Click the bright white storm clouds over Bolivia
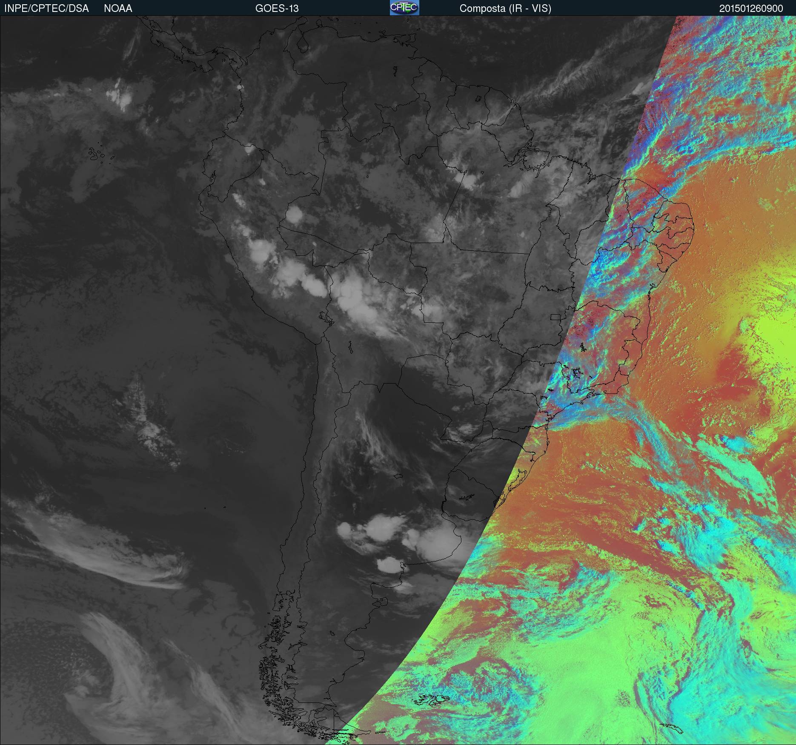The height and width of the screenshot is (745, 796). pyautogui.click(x=355, y=300)
